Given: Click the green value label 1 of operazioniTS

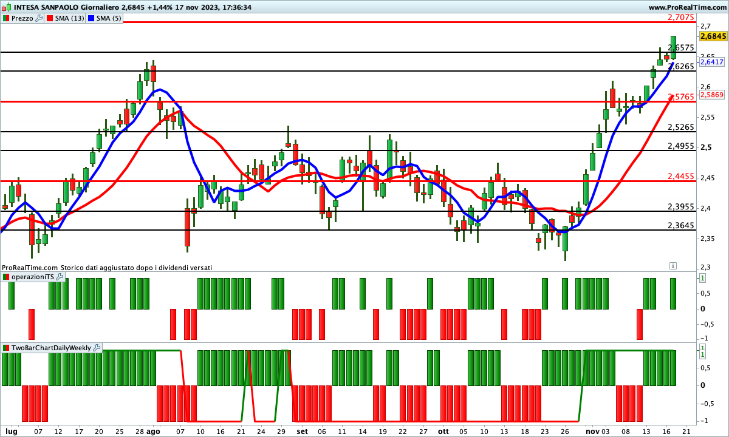Looking at the screenshot, I should 702,278.
